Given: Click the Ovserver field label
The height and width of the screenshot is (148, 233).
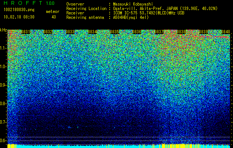Looking at the screenshot, I should tap(75, 4).
